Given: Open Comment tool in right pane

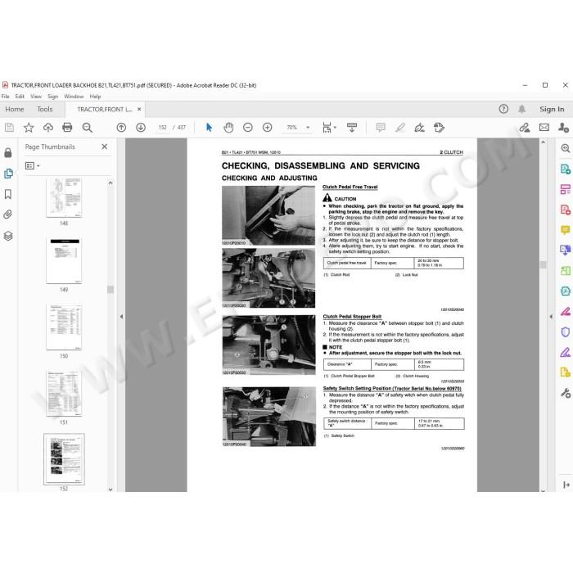Looking at the screenshot, I should coord(566,230).
